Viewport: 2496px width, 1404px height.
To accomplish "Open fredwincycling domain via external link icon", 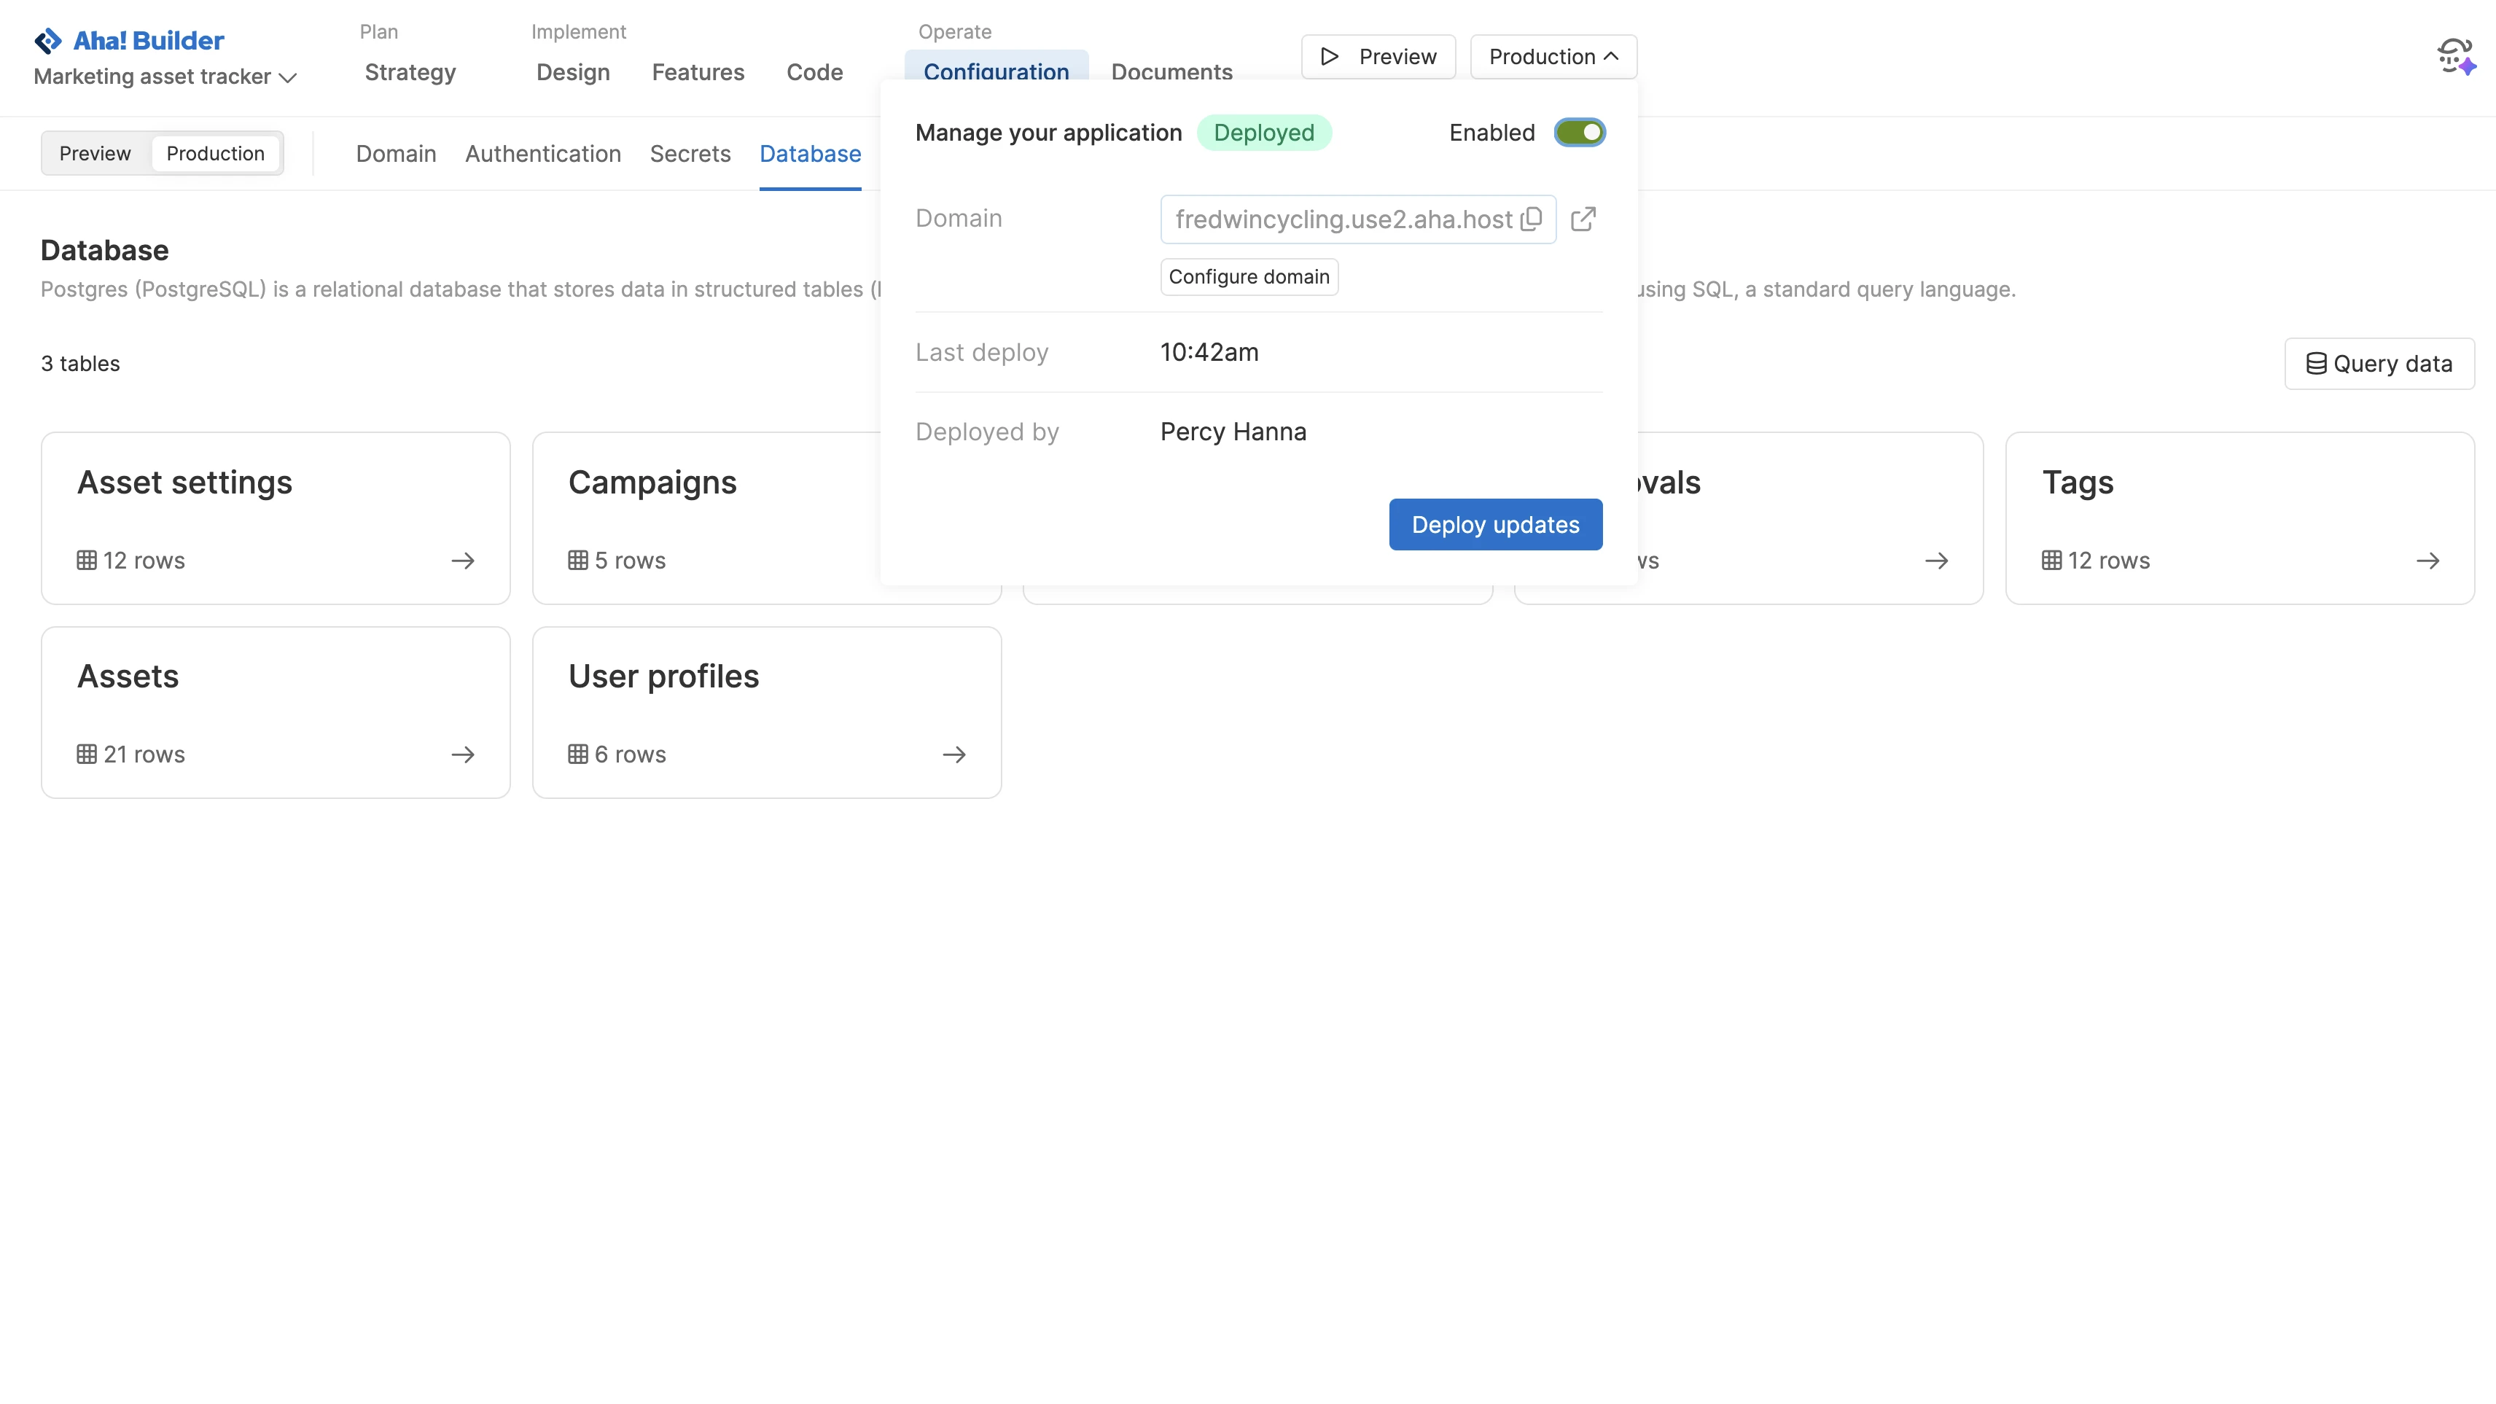I will 1583,219.
